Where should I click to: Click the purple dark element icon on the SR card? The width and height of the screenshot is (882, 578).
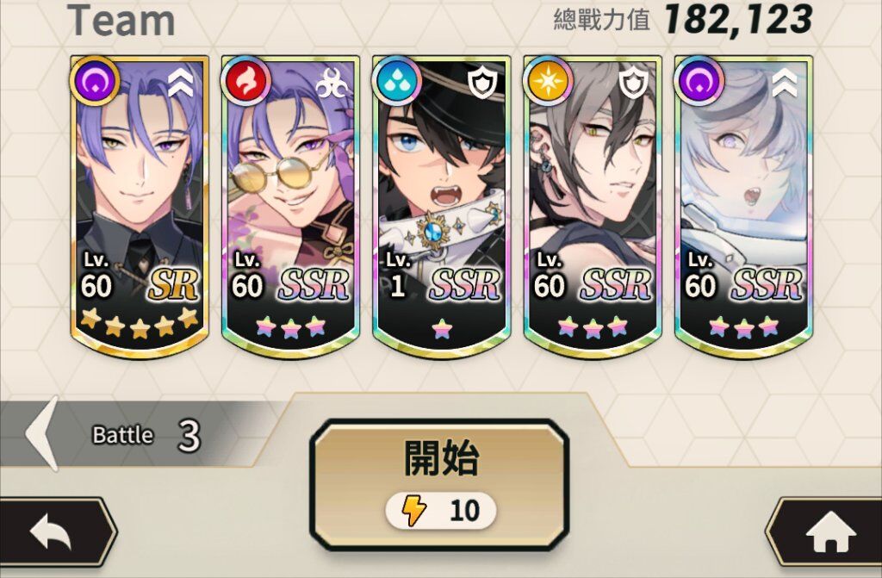click(95, 80)
